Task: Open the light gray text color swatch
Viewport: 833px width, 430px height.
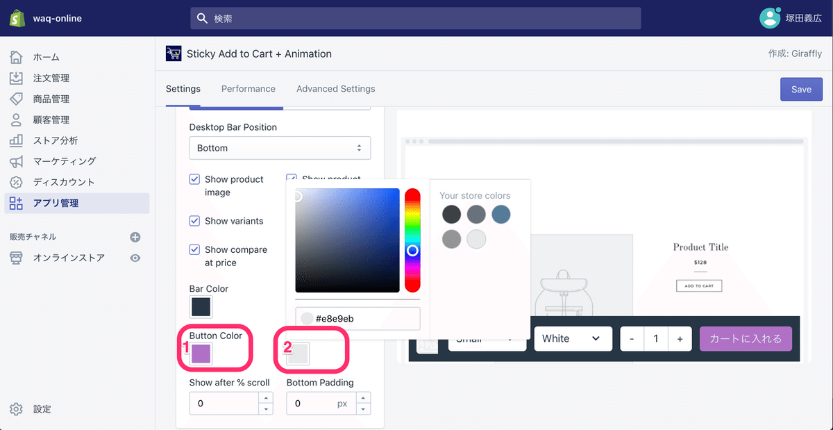Action: click(x=298, y=354)
